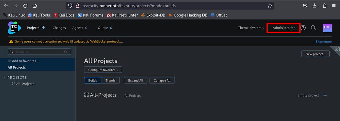Viewport: 340px width, 121px height.
Task: Open the Changes menu item
Action: coord(59,28)
